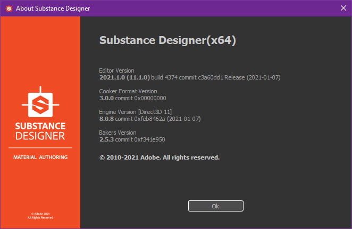Click the About Substance Designer window title

point(53,8)
